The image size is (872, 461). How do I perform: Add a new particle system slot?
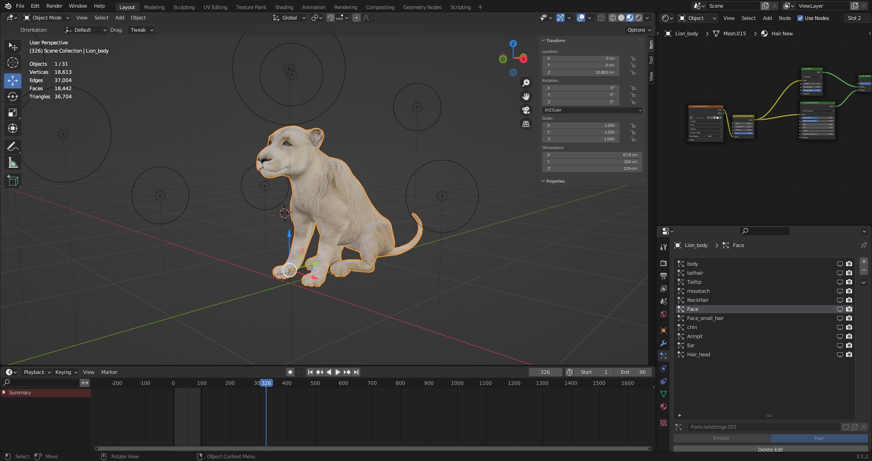[x=864, y=262]
